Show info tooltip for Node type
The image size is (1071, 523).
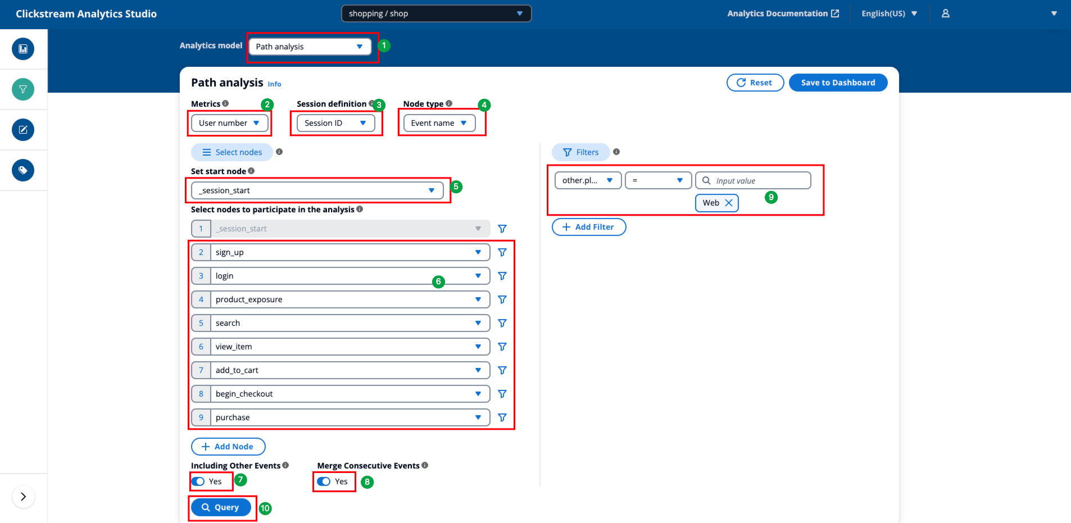point(449,103)
